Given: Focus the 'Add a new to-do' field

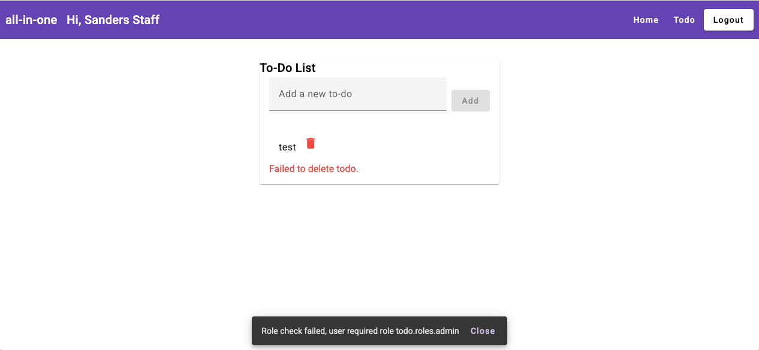Looking at the screenshot, I should (x=358, y=94).
